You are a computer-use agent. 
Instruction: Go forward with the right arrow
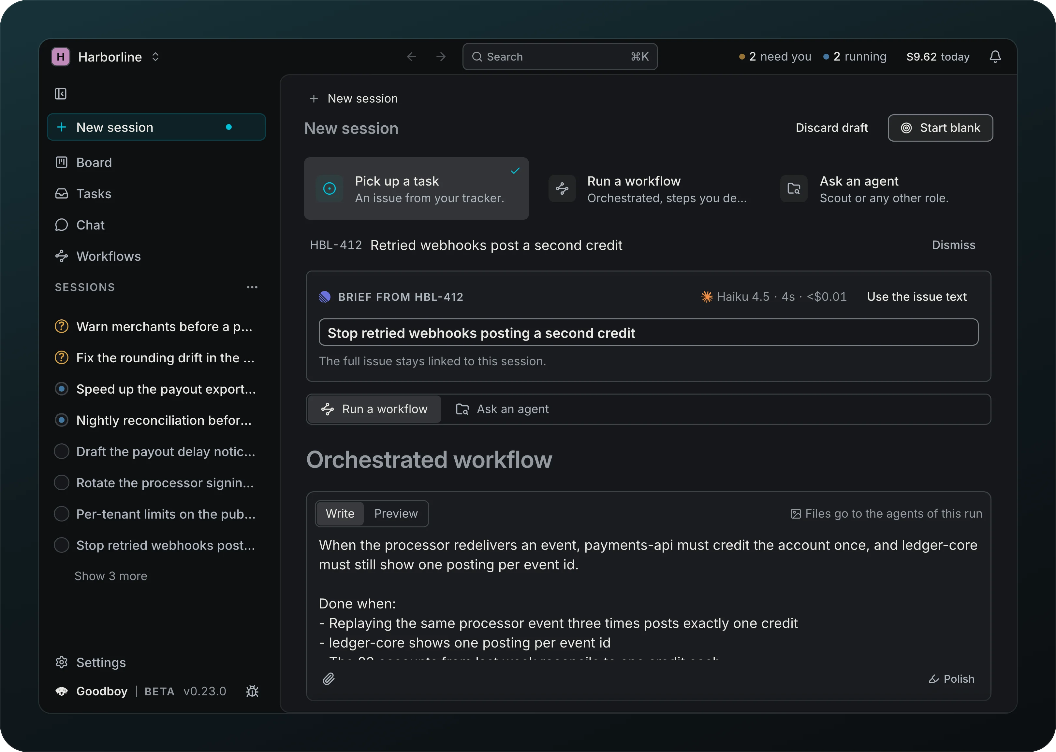click(441, 57)
